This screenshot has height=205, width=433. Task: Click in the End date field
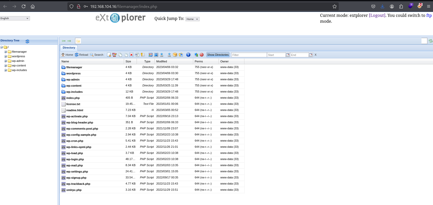(299, 55)
